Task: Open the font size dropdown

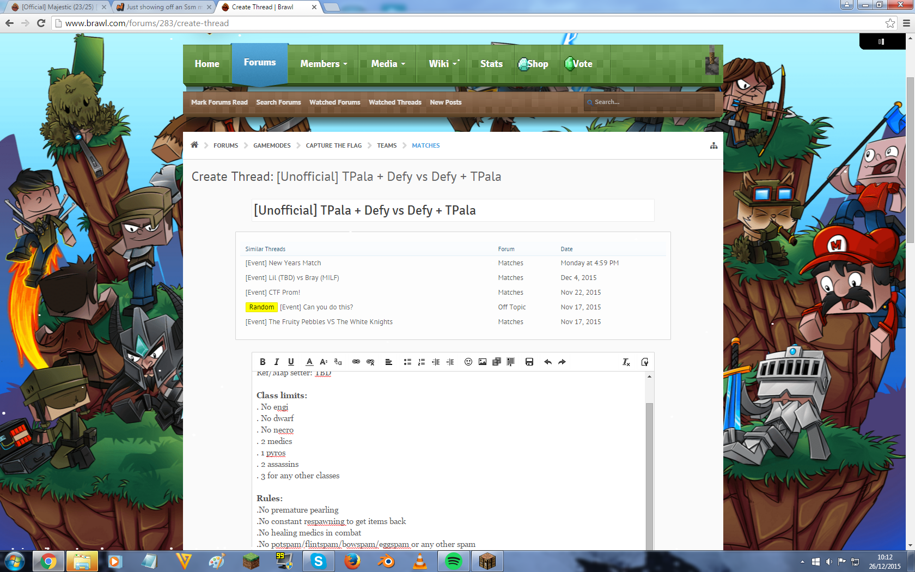Action: click(324, 362)
